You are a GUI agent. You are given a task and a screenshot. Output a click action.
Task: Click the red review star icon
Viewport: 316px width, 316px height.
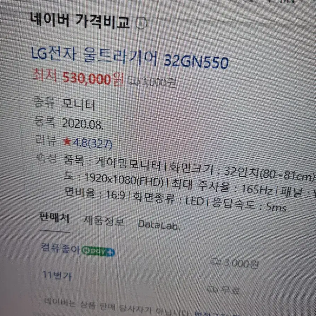click(67, 141)
